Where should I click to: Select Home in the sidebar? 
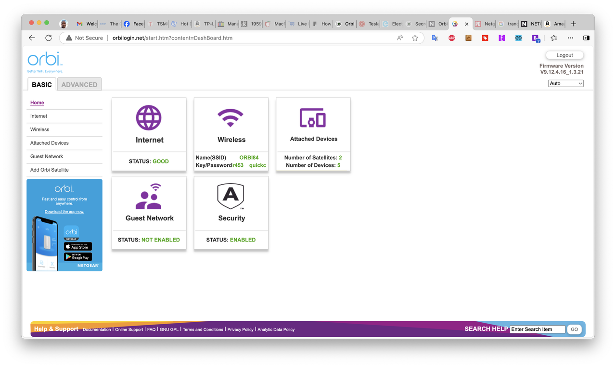coord(37,102)
